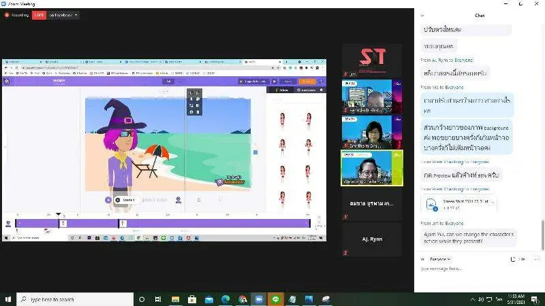Click the Windows Start button
The image size is (545, 306).
[9, 299]
